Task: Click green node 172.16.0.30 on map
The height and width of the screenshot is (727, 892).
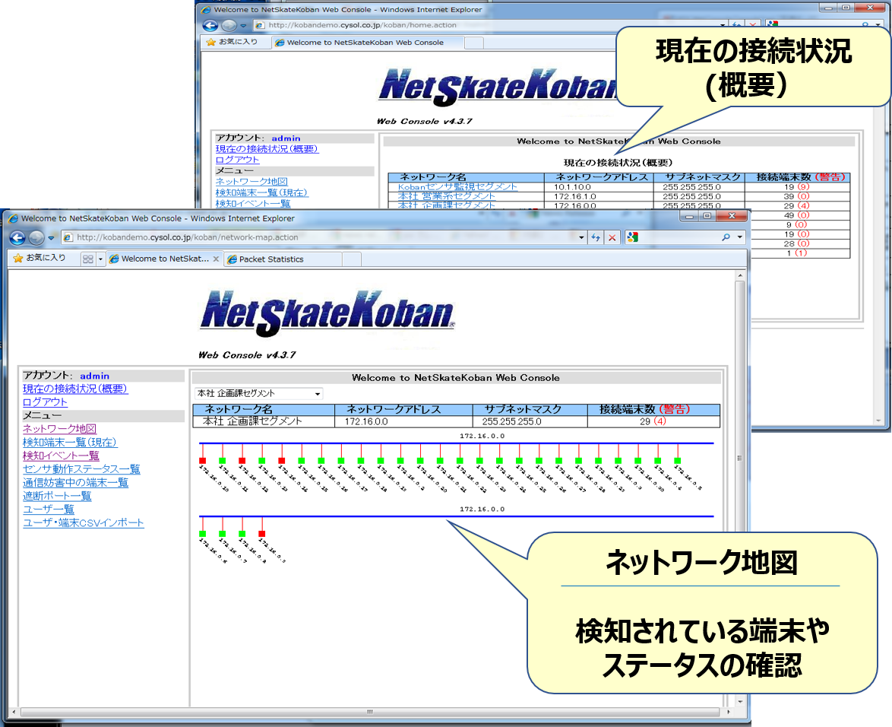Action: [x=638, y=461]
